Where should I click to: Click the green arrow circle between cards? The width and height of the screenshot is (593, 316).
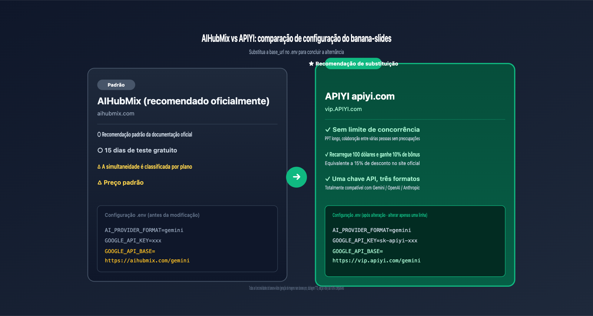pyautogui.click(x=296, y=177)
